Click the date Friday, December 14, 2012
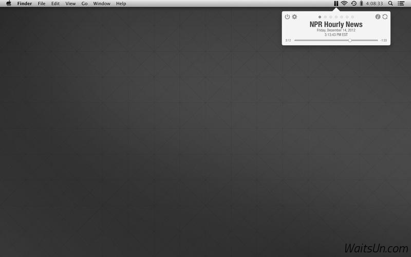The image size is (411, 257). point(336,30)
